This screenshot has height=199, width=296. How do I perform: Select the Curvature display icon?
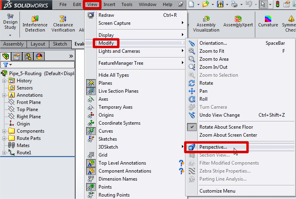click(268, 19)
